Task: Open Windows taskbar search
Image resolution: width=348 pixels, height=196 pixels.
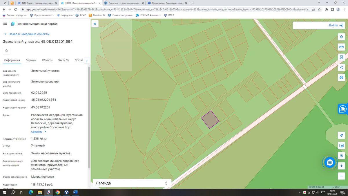Action: (x=13, y=192)
